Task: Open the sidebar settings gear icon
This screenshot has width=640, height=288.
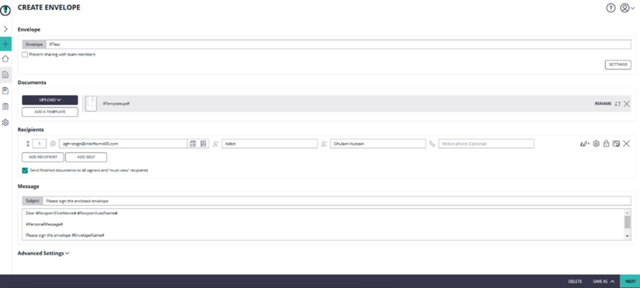Action: point(5,122)
